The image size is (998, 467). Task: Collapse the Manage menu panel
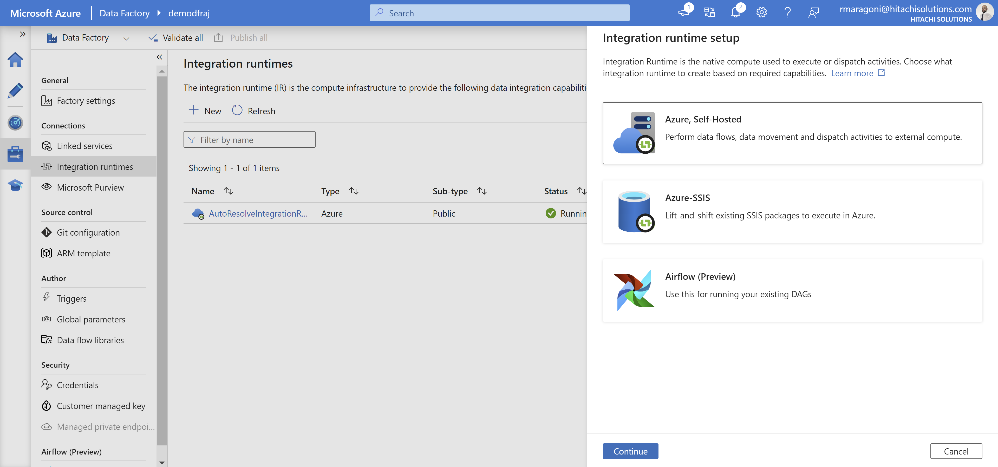(x=159, y=57)
